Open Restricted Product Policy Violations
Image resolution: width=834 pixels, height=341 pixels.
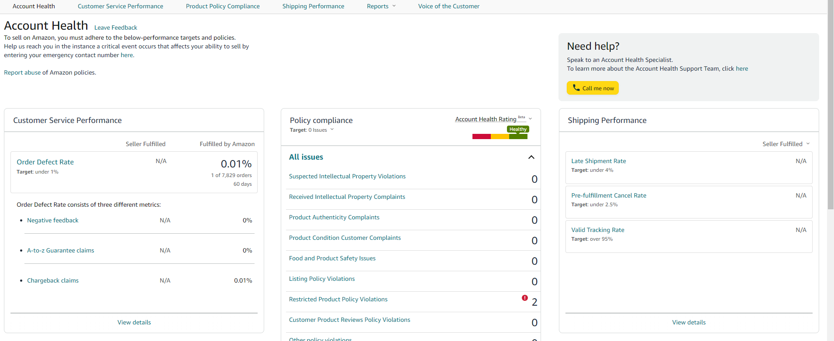coord(338,299)
